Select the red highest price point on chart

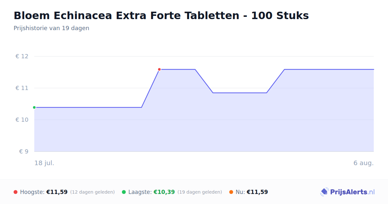click(159, 69)
